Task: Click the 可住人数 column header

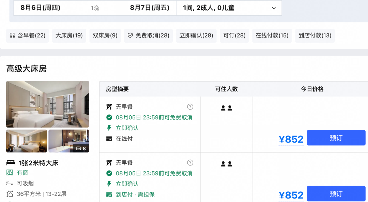Action: 227,89
